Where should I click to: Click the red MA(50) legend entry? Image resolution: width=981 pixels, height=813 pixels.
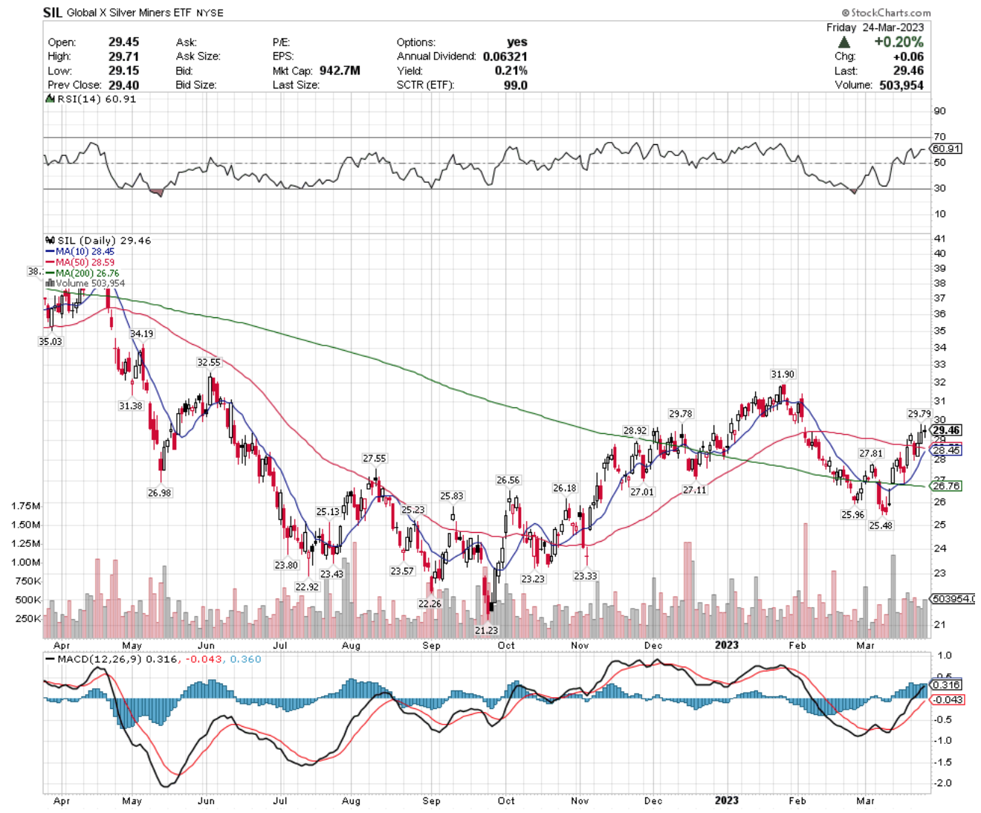click(80, 262)
